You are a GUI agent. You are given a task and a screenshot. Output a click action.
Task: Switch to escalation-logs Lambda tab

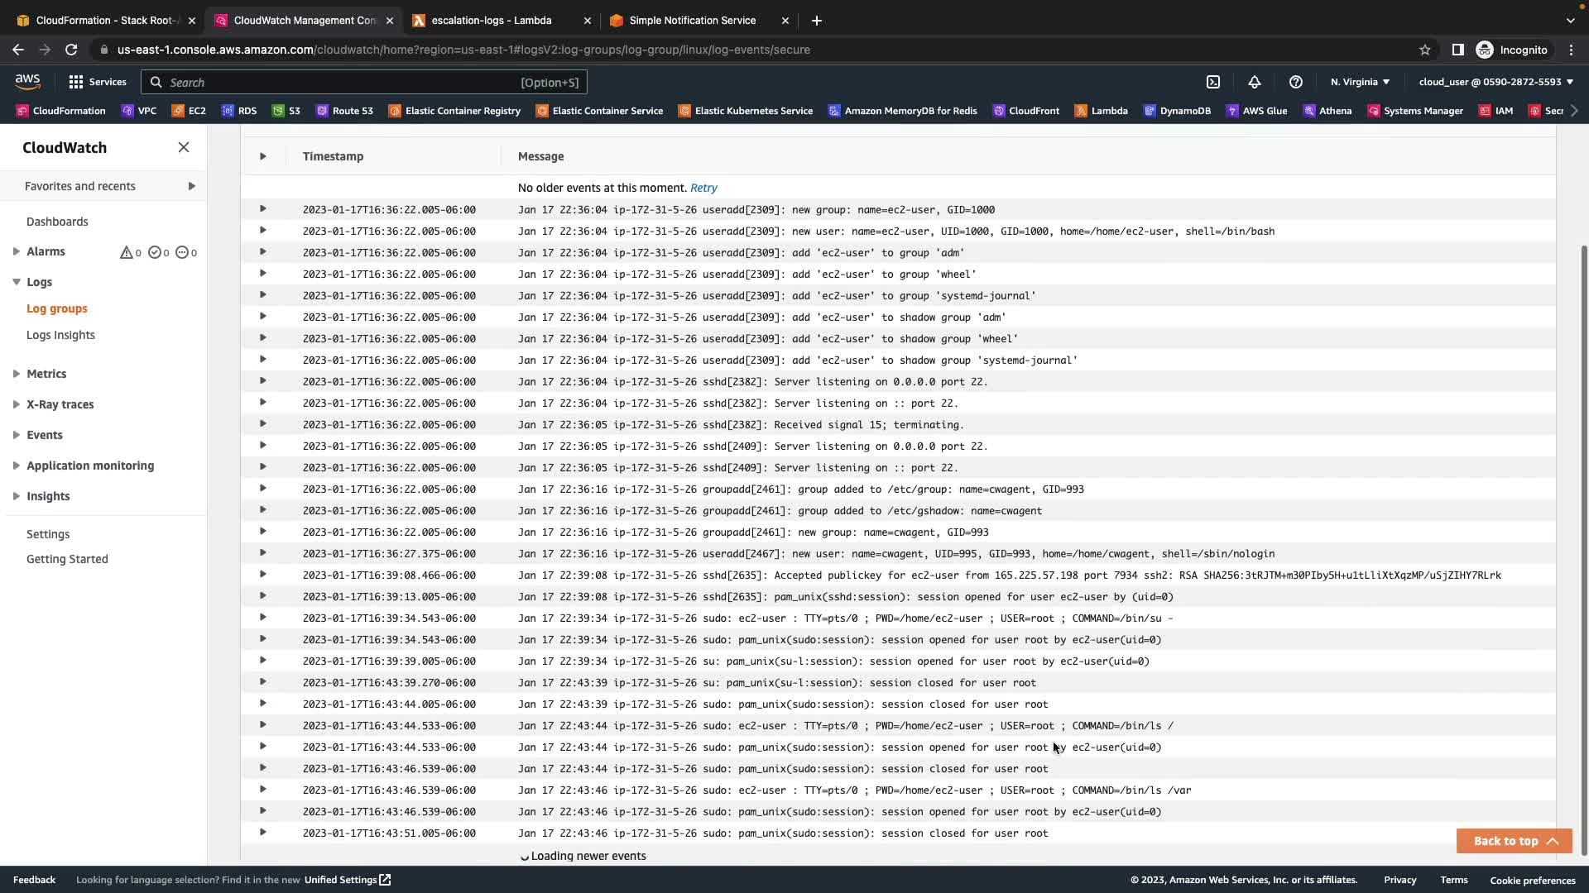click(492, 21)
